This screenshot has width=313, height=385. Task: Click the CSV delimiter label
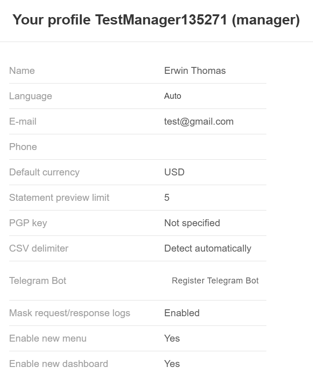pos(38,248)
